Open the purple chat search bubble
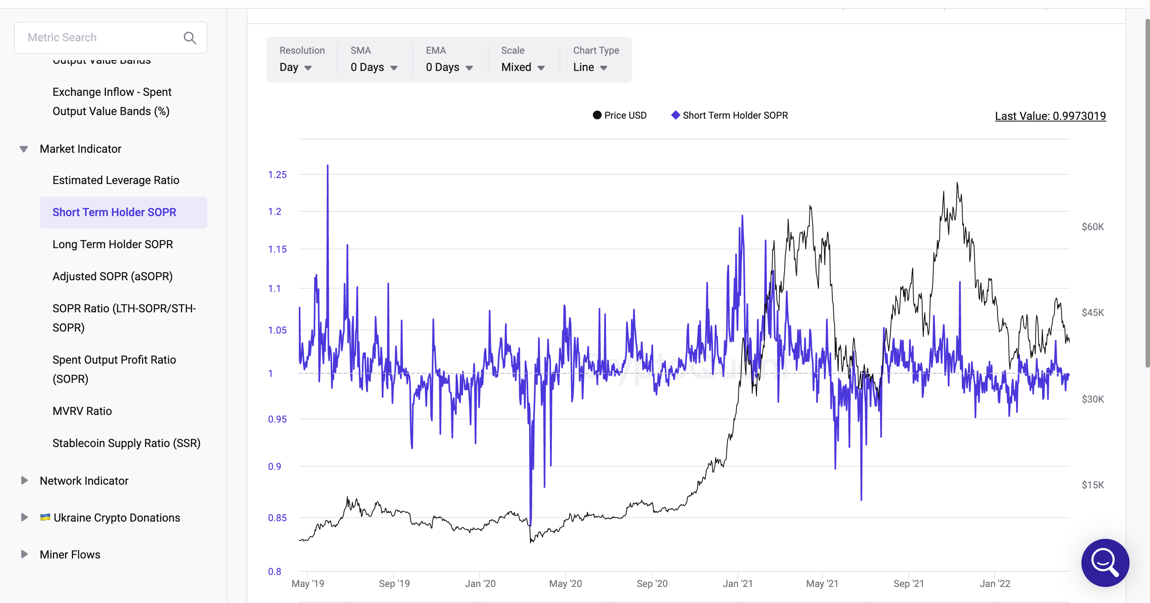 click(x=1105, y=563)
